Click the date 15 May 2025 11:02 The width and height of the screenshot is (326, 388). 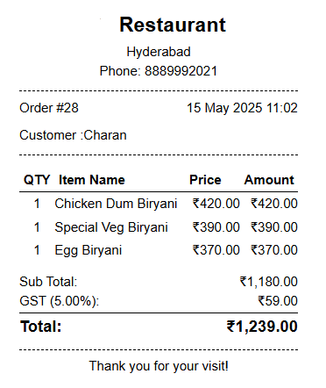(x=242, y=108)
